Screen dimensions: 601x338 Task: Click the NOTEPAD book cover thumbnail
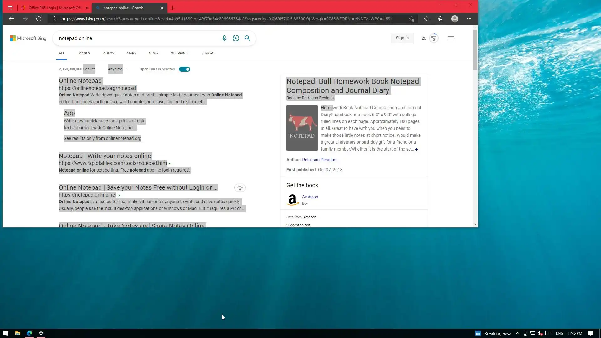(302, 128)
